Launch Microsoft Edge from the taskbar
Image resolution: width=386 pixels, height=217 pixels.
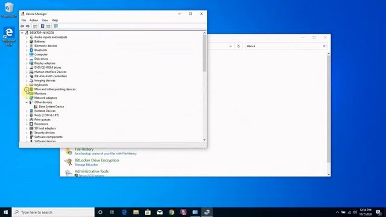coord(124,212)
